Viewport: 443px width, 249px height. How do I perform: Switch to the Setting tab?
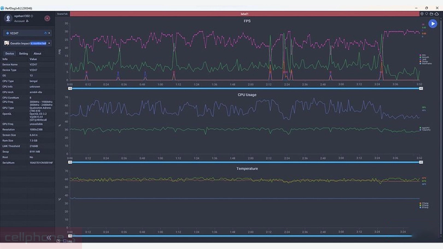click(24, 54)
